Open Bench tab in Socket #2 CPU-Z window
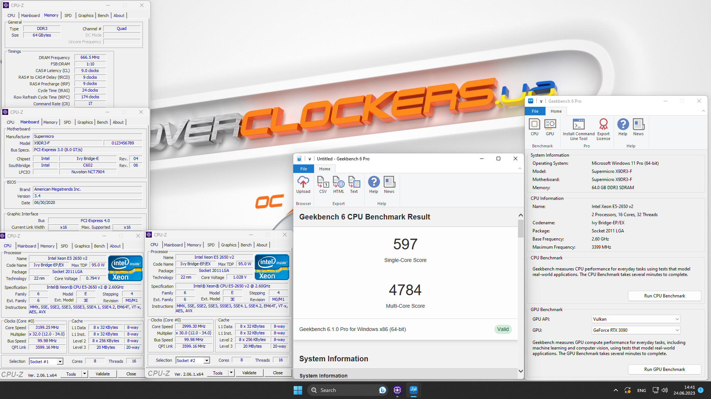The image size is (711, 399). pyautogui.click(x=246, y=245)
